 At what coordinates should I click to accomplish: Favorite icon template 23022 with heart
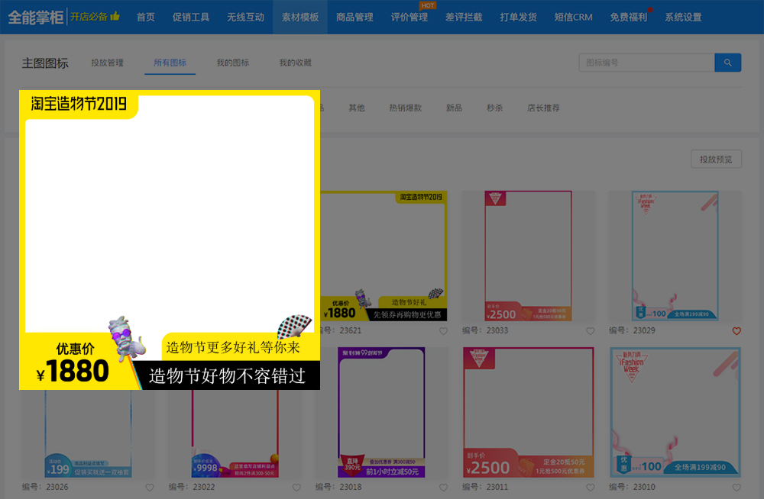tap(296, 488)
